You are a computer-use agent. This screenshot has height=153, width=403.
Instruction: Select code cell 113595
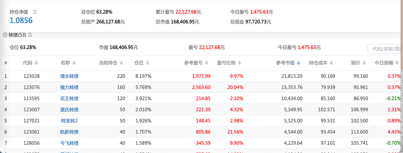click(x=32, y=98)
